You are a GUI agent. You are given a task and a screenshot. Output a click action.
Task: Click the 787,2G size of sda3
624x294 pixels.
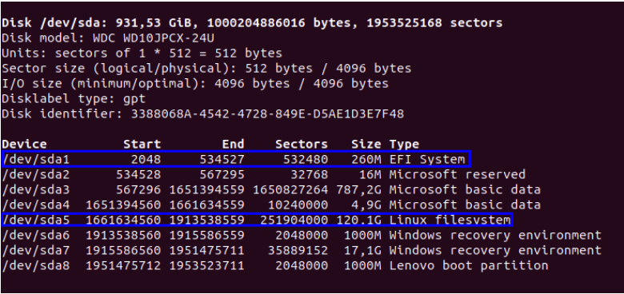358,189
